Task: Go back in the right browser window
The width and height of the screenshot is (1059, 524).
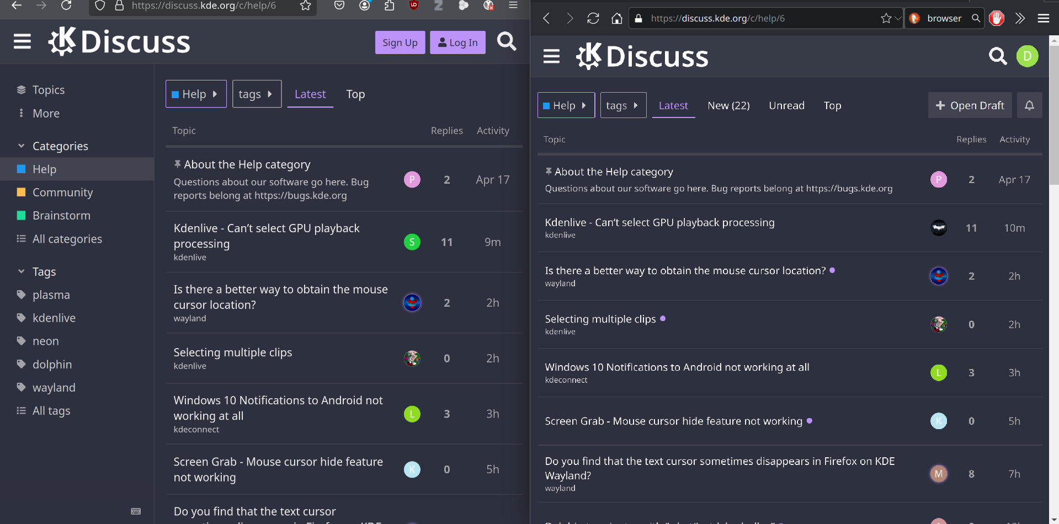Action: click(546, 18)
